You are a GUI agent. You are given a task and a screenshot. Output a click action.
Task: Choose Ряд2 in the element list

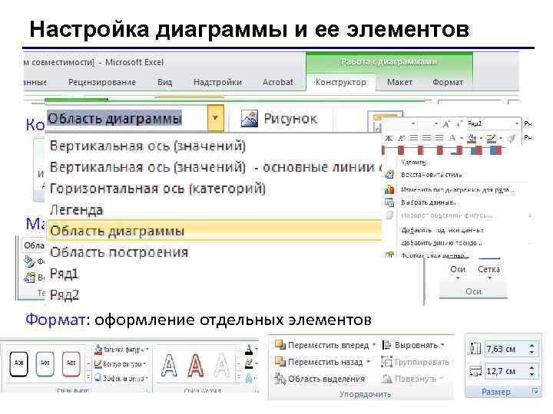[65, 295]
